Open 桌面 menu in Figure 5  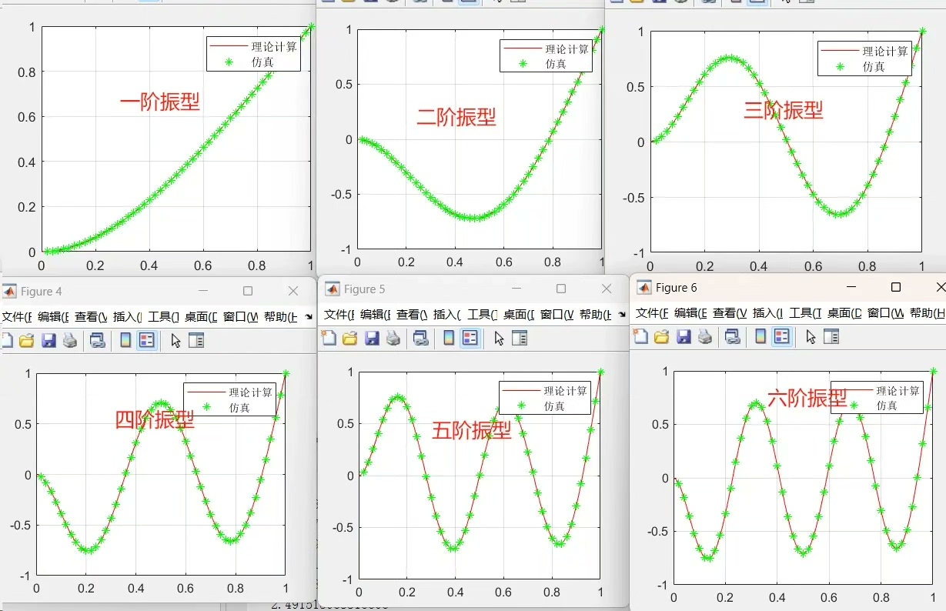click(x=519, y=314)
